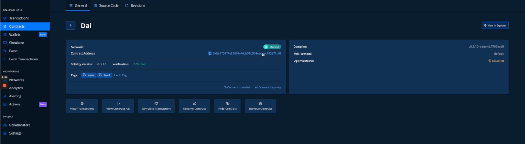Click + Add Tag

pos(120,75)
